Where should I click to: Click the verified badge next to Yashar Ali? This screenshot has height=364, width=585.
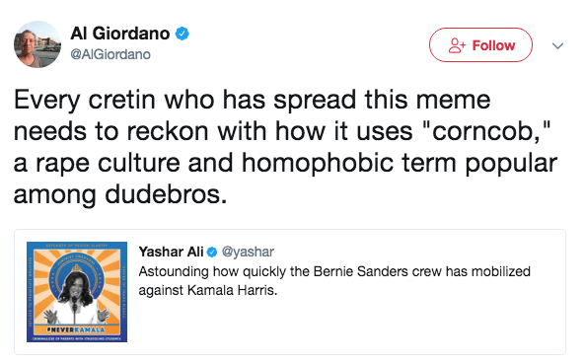pos(212,253)
